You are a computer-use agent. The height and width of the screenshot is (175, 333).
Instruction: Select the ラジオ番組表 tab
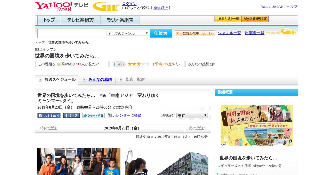point(120,20)
